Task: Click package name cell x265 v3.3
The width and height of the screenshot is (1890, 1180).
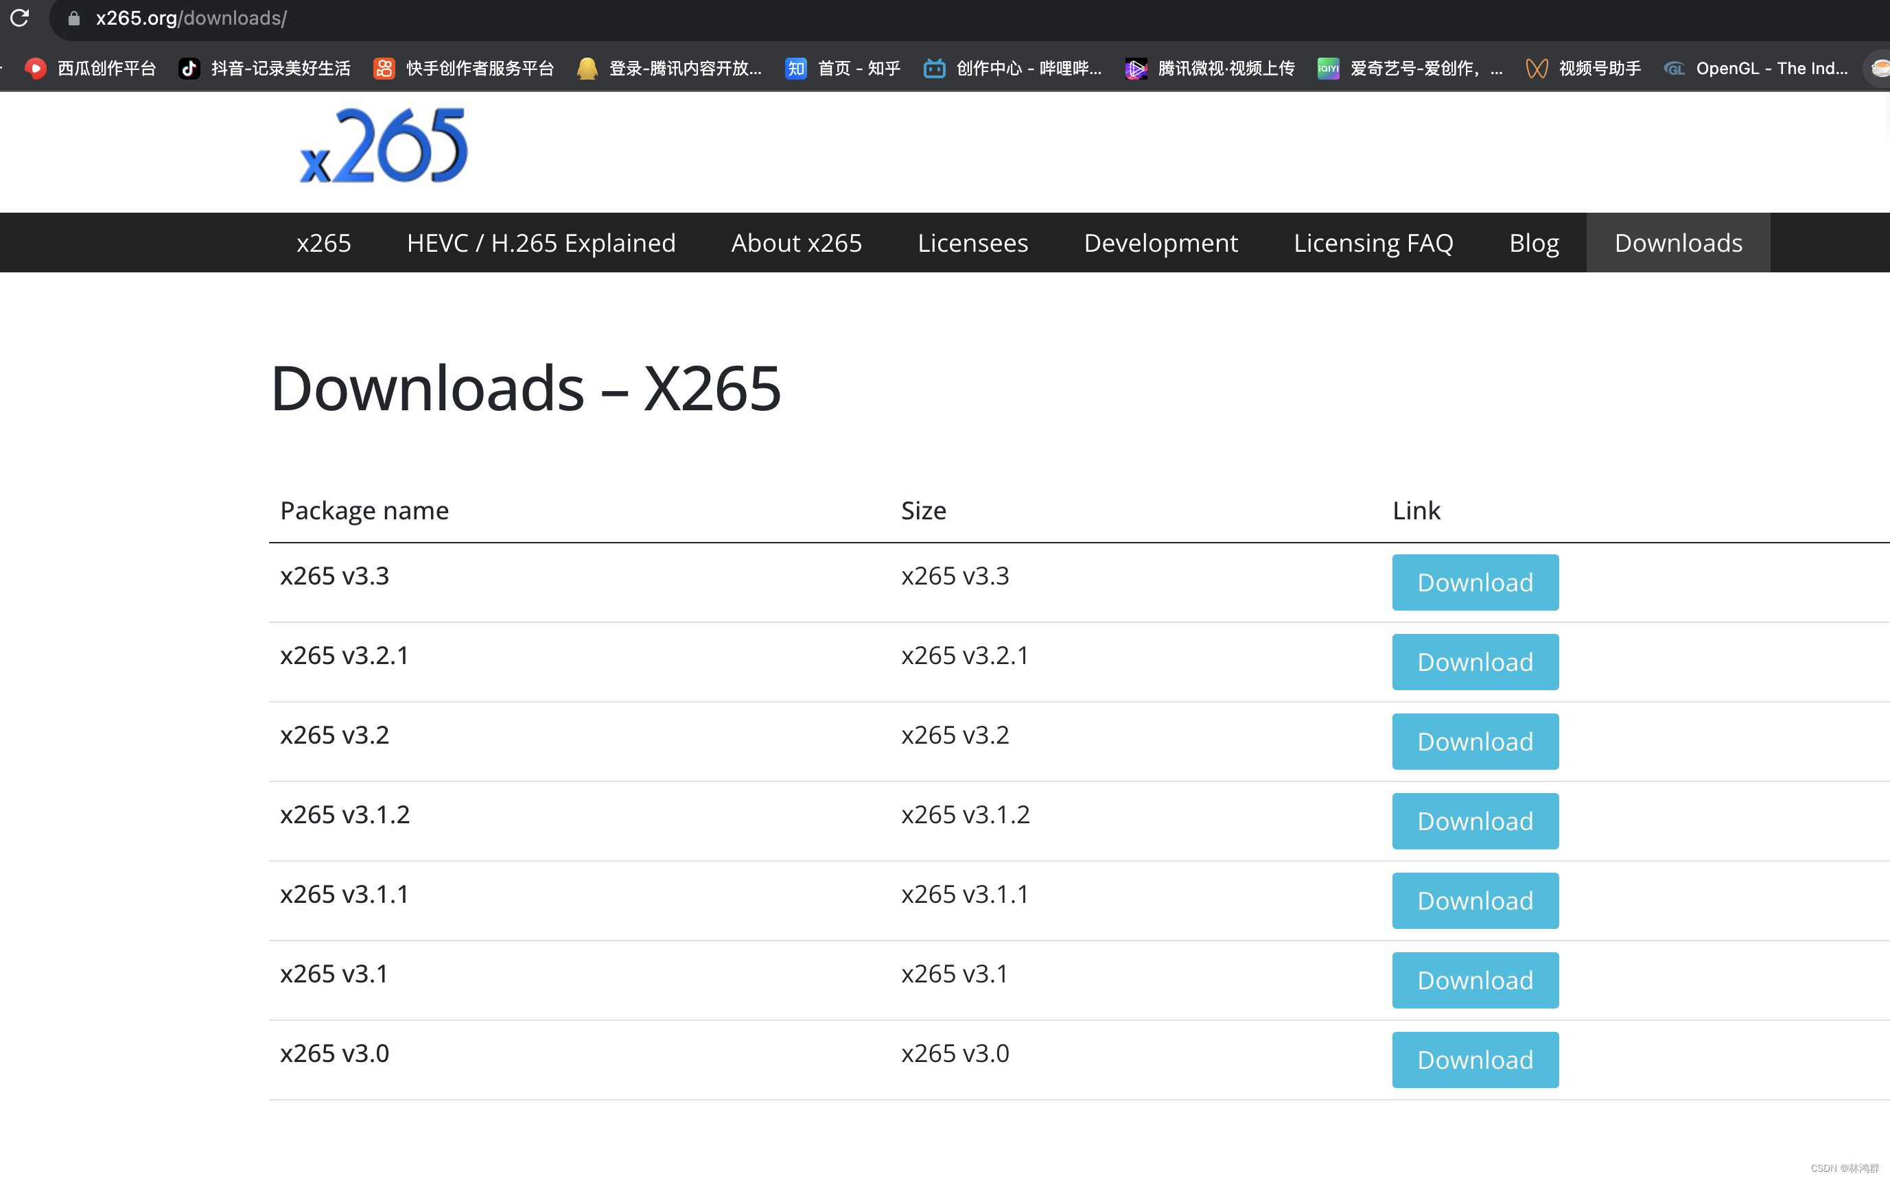Action: click(335, 576)
